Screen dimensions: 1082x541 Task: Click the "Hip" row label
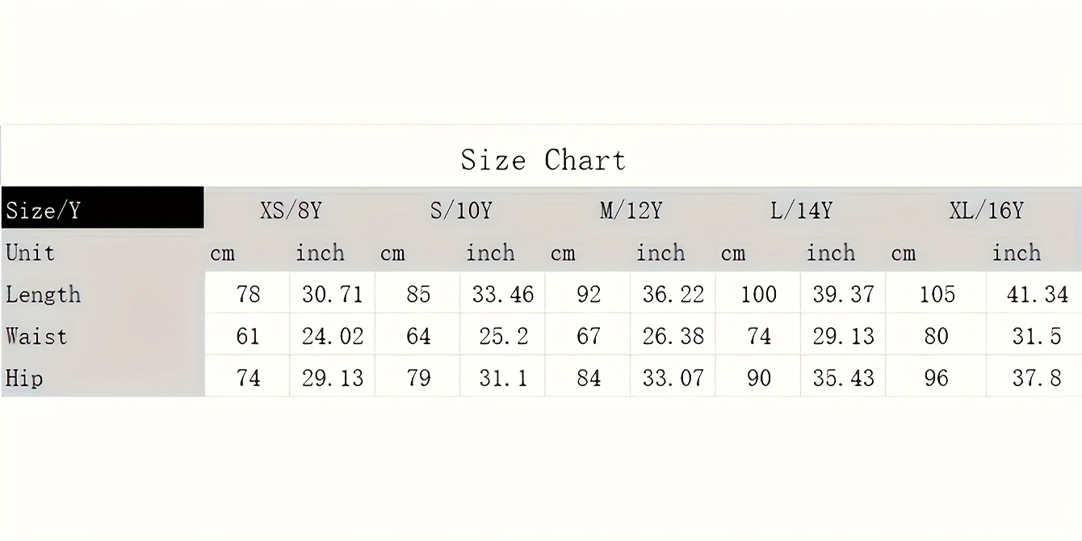point(24,377)
